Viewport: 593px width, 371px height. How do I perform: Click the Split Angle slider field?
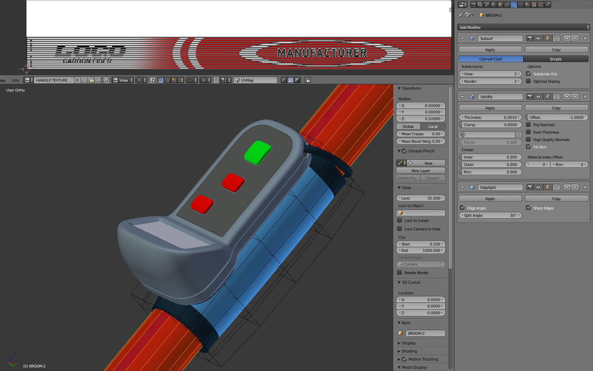click(x=490, y=215)
